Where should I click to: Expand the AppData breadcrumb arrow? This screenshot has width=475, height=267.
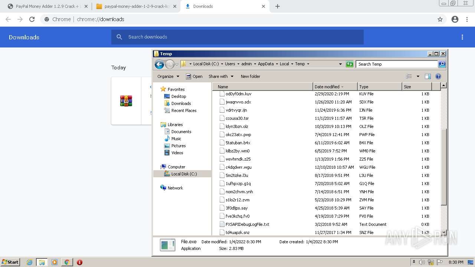[277, 64]
